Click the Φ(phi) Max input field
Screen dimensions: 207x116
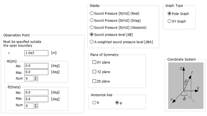click(36, 72)
